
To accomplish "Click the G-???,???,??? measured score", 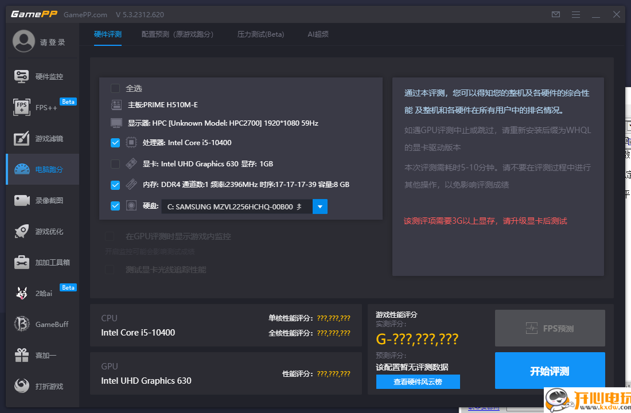I will tap(417, 339).
